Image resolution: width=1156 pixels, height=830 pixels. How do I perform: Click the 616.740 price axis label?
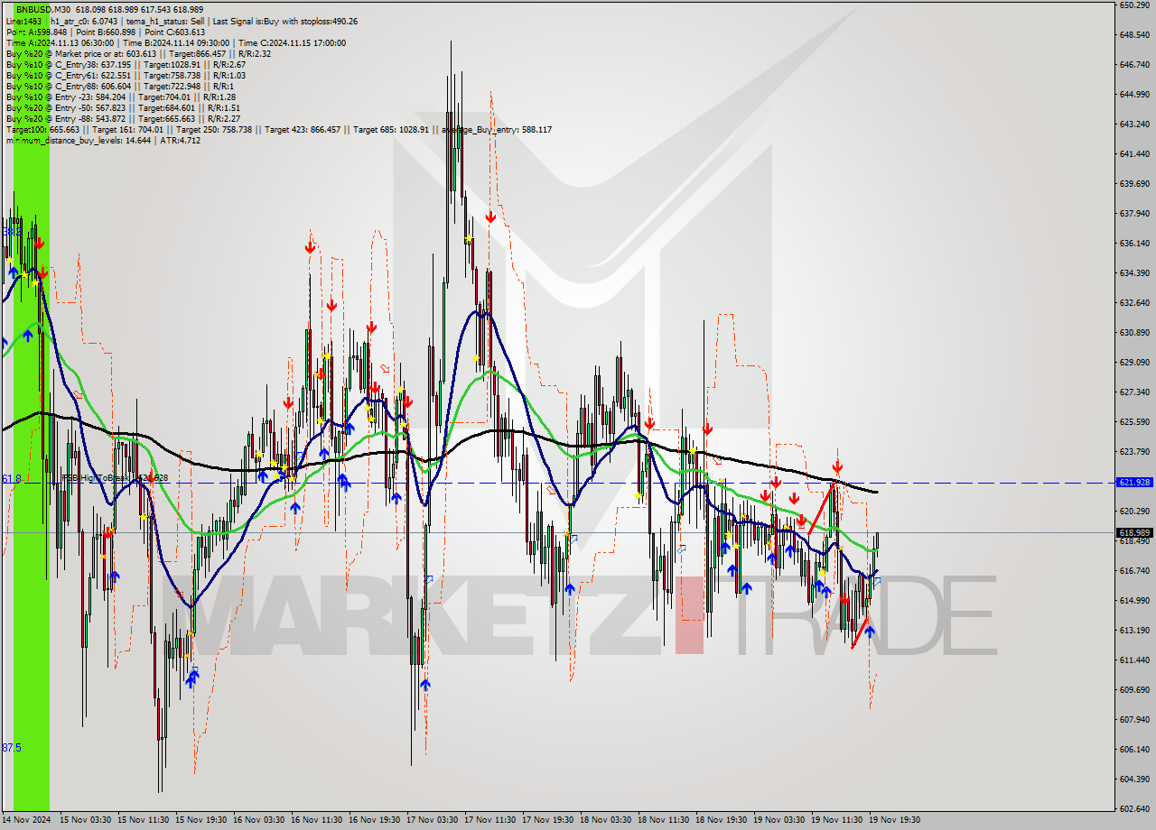coord(1133,571)
